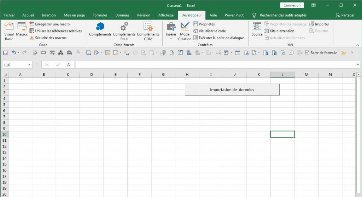The width and height of the screenshot is (362, 197).
Task: Click the lightbulb search icon
Action: (254, 15)
